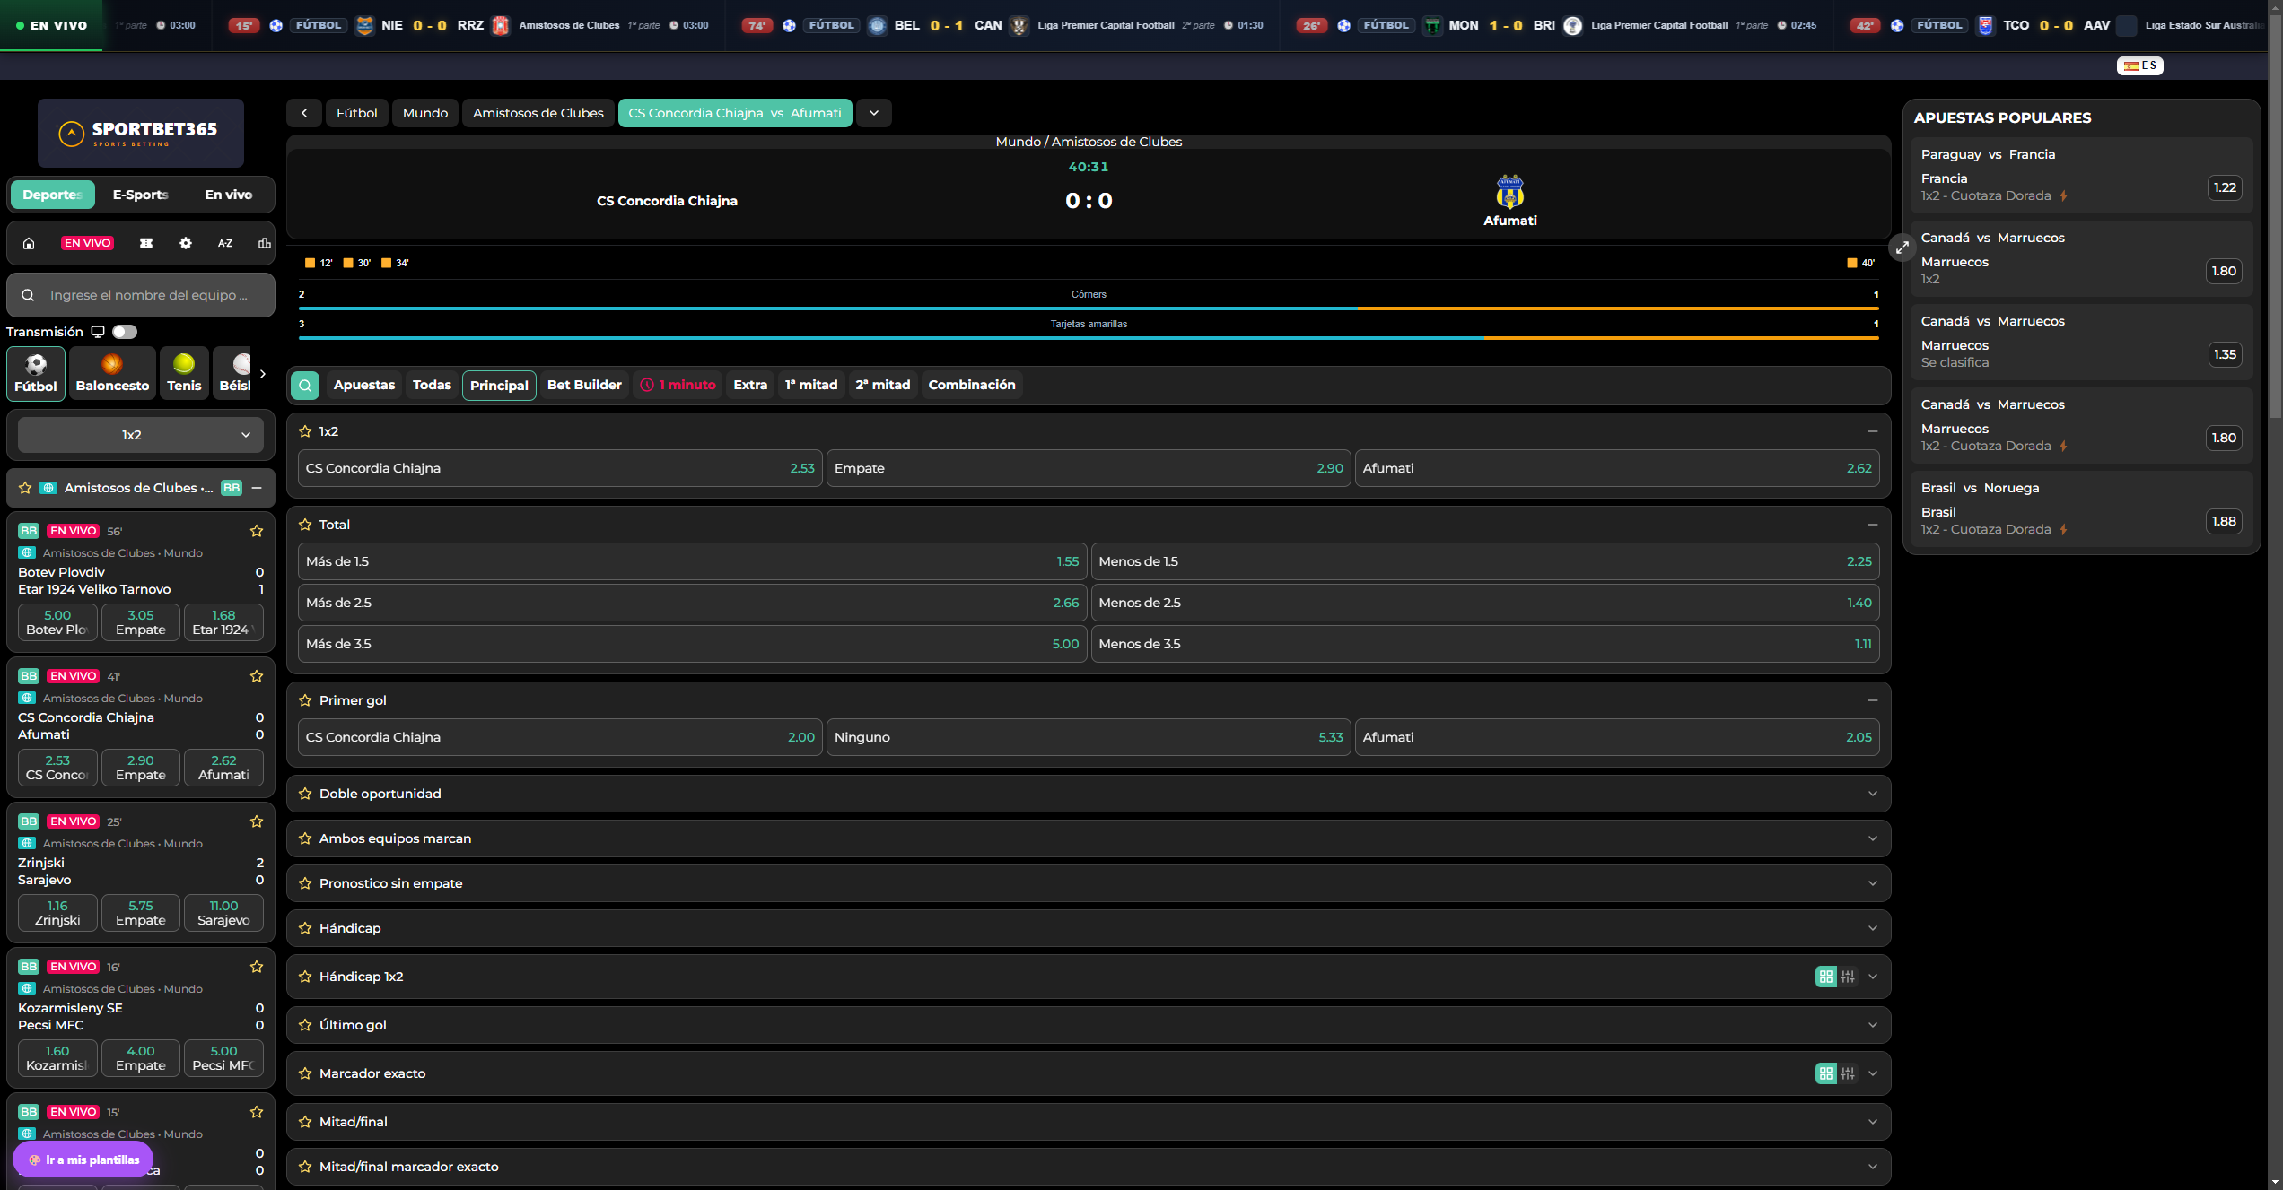Image resolution: width=2283 pixels, height=1190 pixels.
Task: Open the betting ticket icon in the sidebar
Action: (x=146, y=243)
